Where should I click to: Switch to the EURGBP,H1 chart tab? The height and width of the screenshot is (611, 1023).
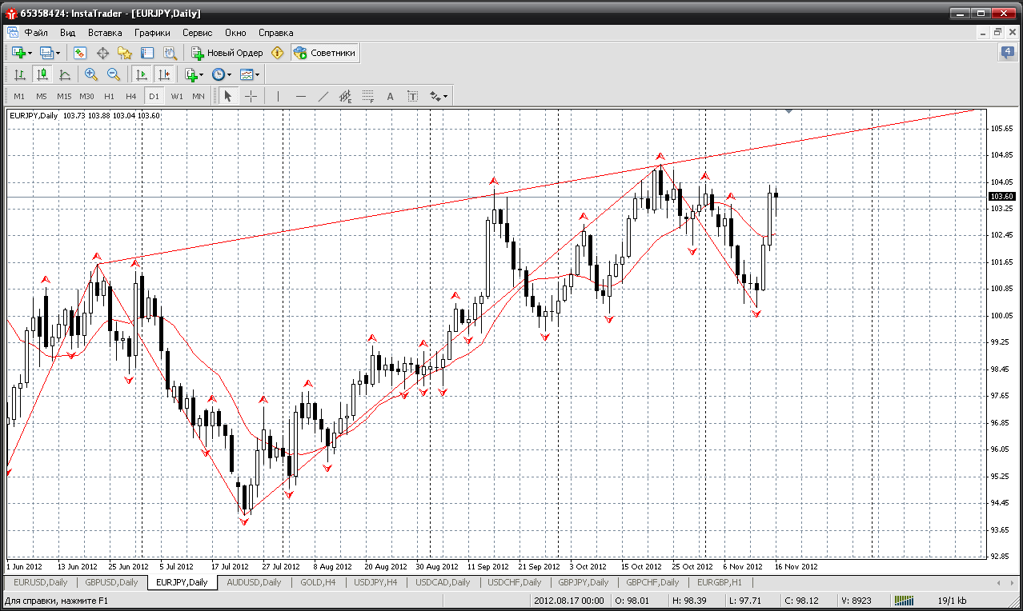pyautogui.click(x=719, y=582)
